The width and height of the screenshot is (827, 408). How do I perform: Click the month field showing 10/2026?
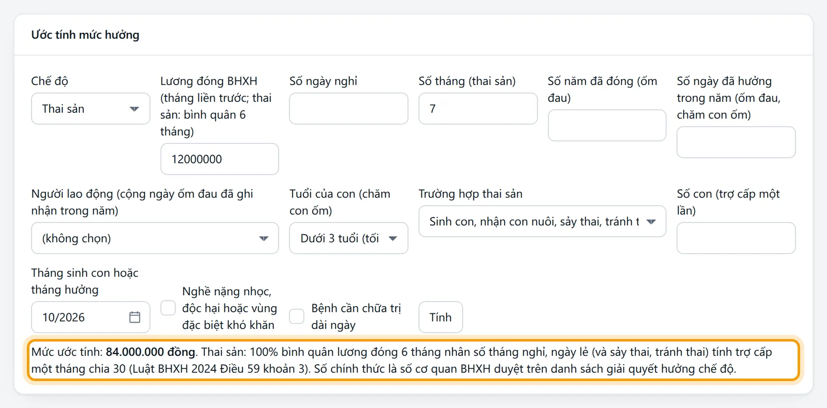pyautogui.click(x=90, y=317)
